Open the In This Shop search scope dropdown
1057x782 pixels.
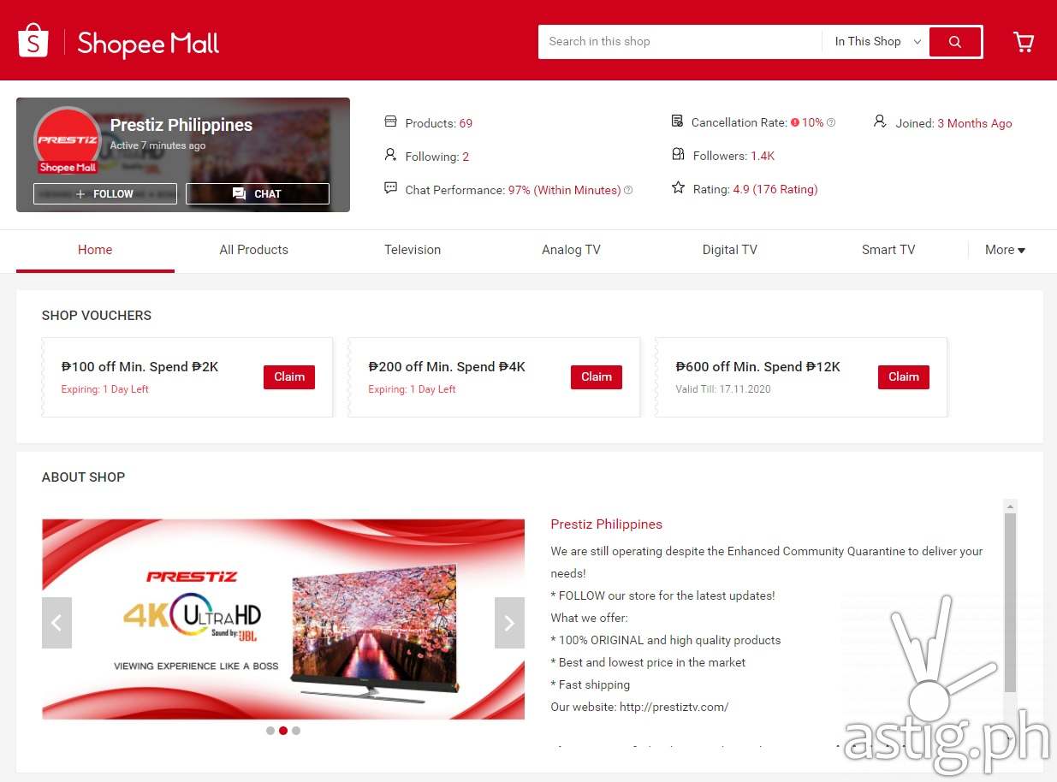tap(876, 42)
